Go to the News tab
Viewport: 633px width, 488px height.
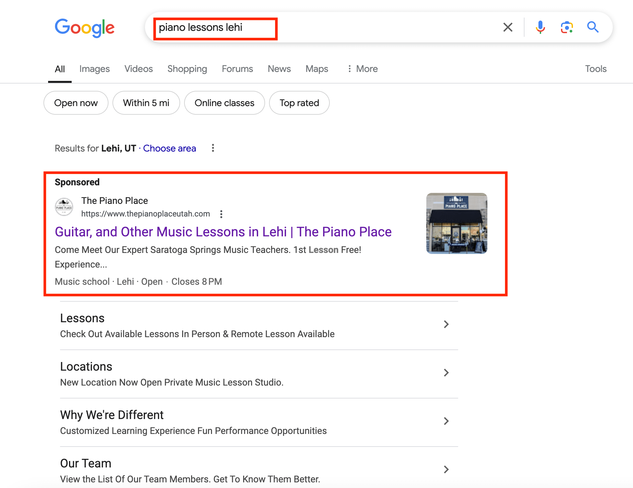point(279,69)
